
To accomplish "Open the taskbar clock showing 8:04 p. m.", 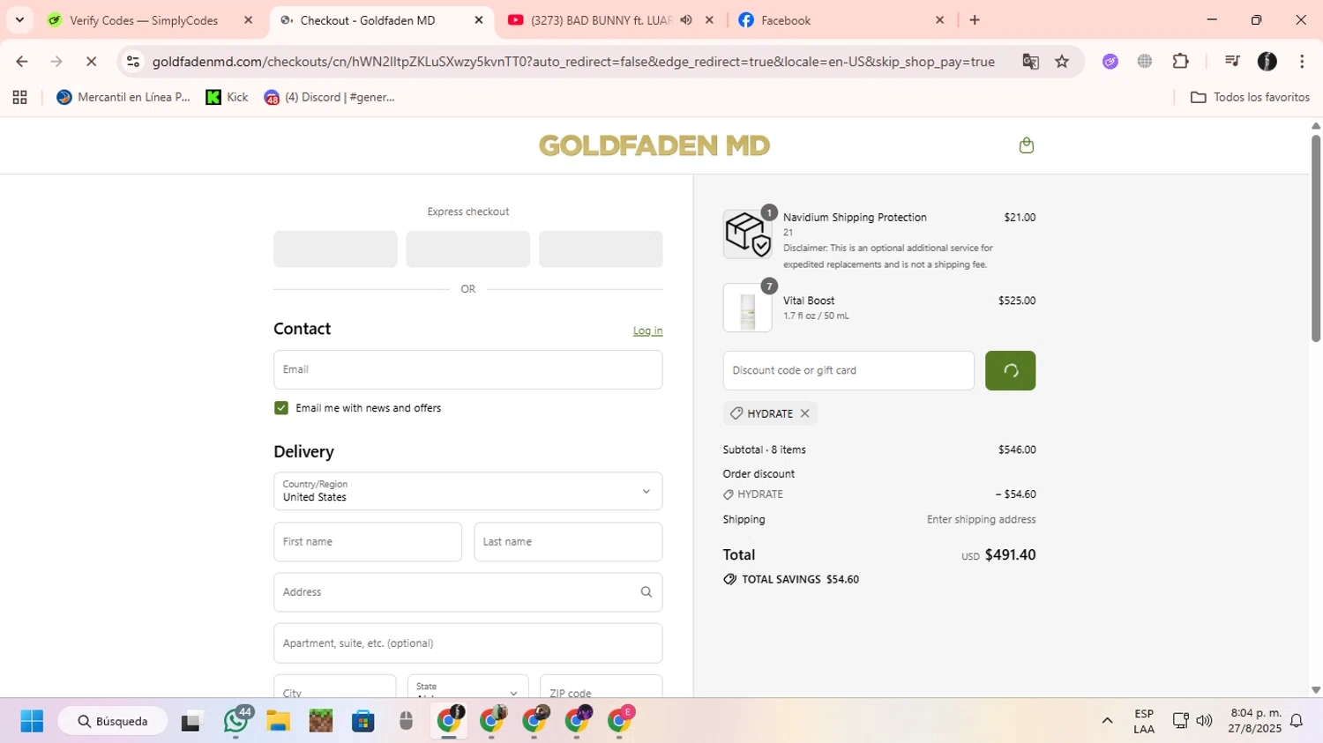I will pos(1256,721).
